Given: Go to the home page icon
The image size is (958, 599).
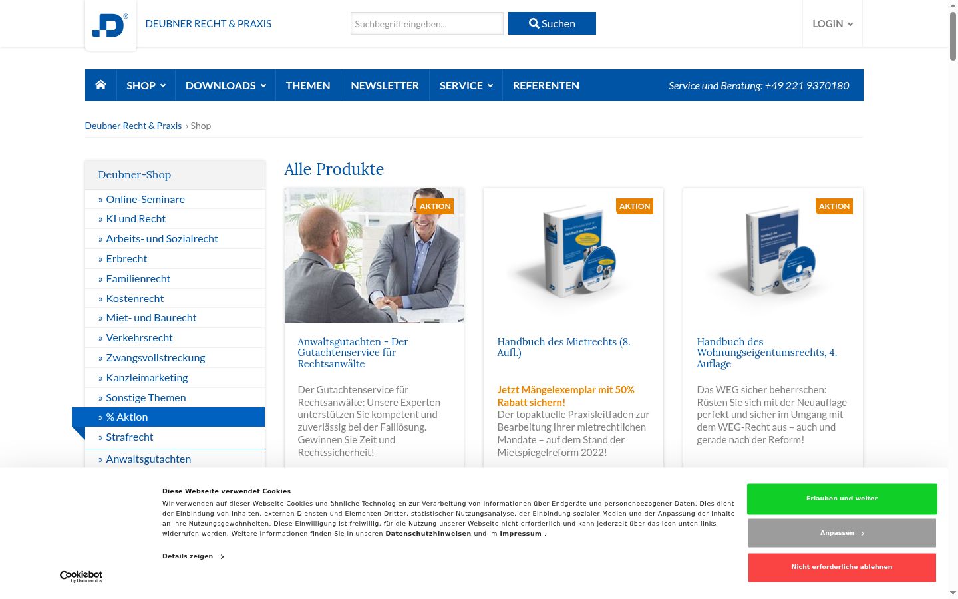Looking at the screenshot, I should click(x=100, y=85).
